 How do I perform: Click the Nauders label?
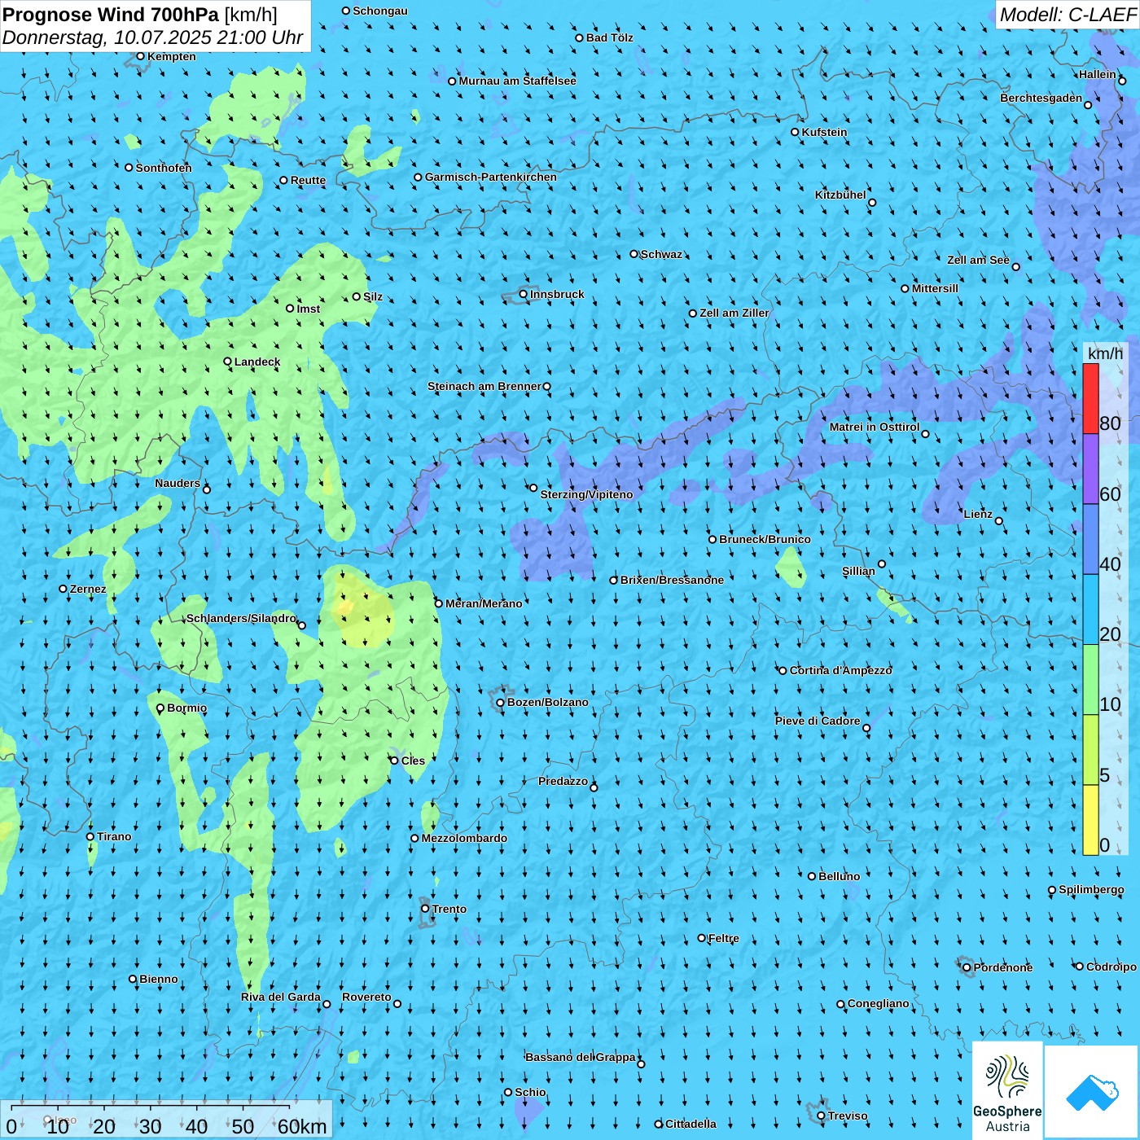[178, 483]
